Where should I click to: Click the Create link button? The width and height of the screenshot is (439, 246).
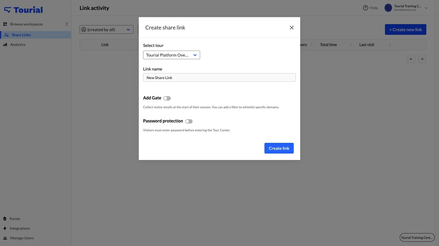(x=279, y=148)
